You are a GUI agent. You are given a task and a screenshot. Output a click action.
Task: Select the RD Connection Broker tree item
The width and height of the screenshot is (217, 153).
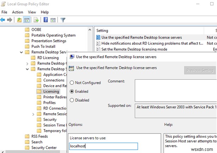[55, 108]
